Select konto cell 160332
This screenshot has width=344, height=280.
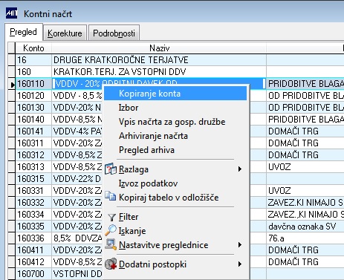tap(33, 203)
